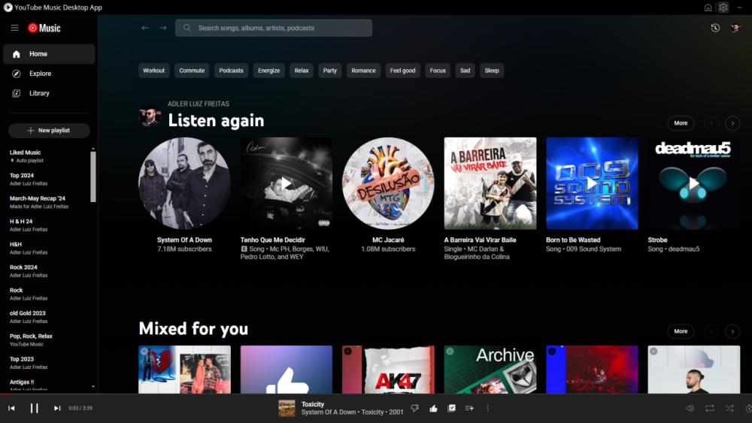
Task: Open the user account avatar menu
Action: (x=735, y=28)
